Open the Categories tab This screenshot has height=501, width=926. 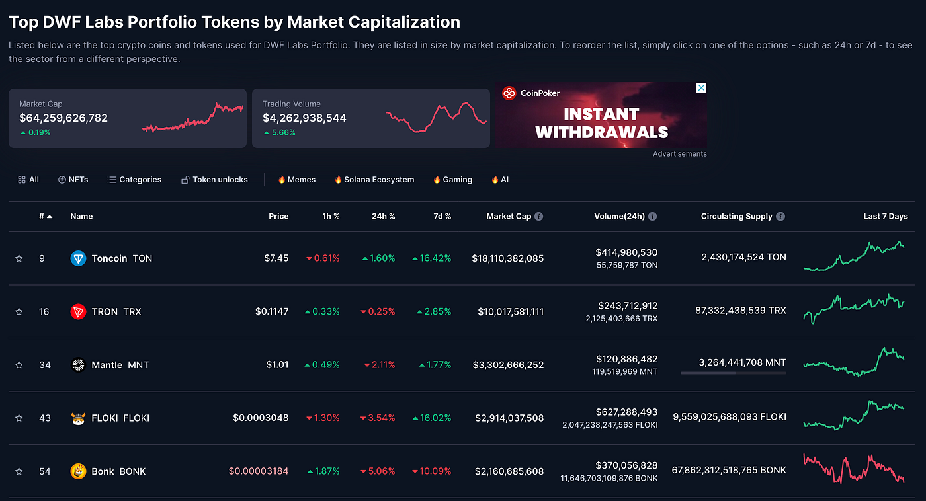[135, 180]
